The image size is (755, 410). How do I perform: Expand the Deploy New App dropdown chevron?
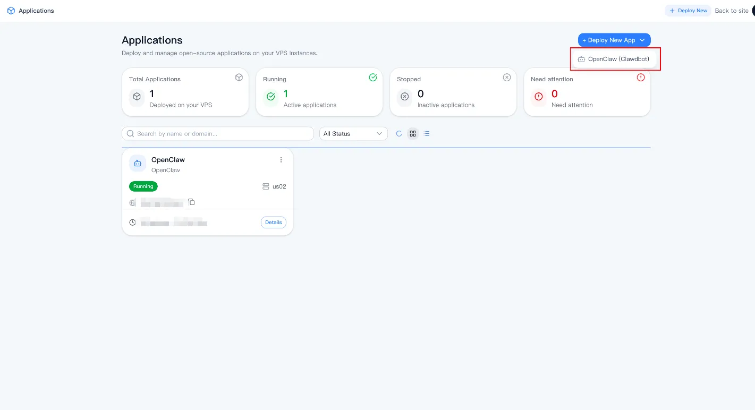(641, 40)
